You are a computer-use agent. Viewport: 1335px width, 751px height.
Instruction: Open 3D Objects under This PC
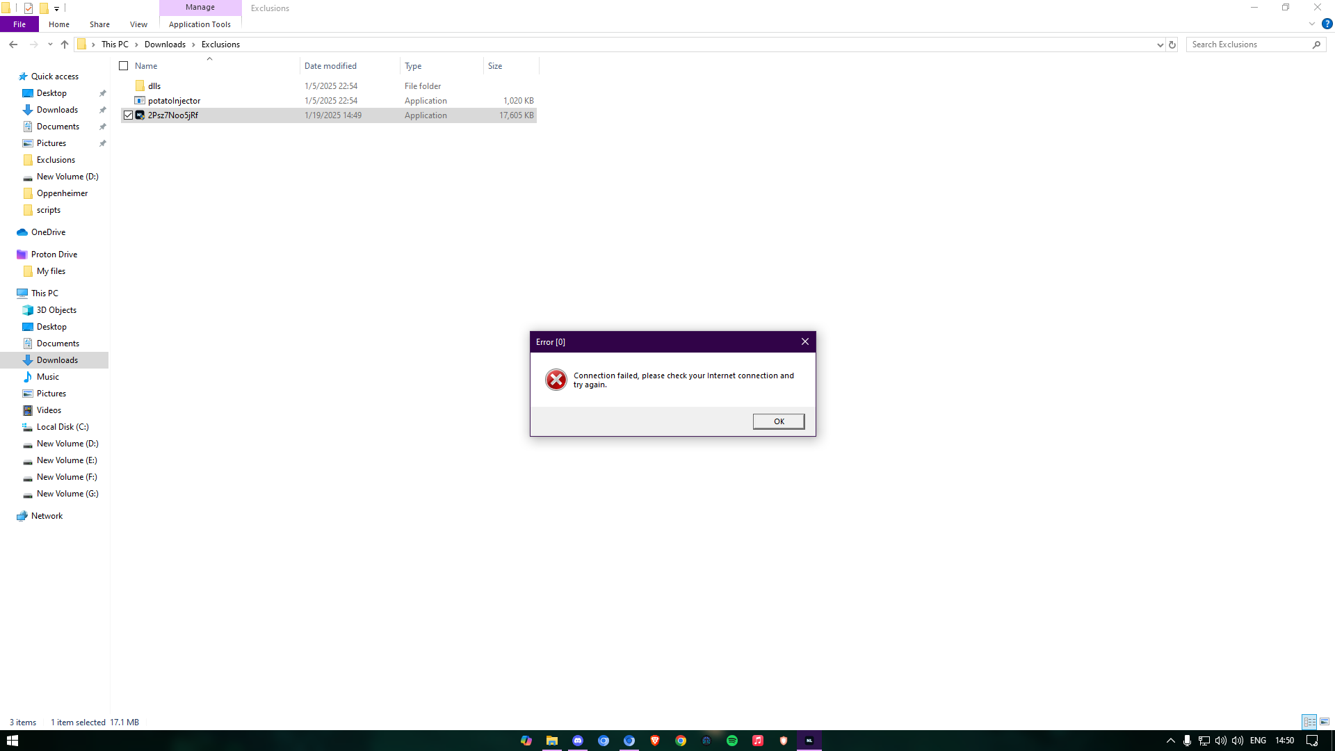[56, 310]
